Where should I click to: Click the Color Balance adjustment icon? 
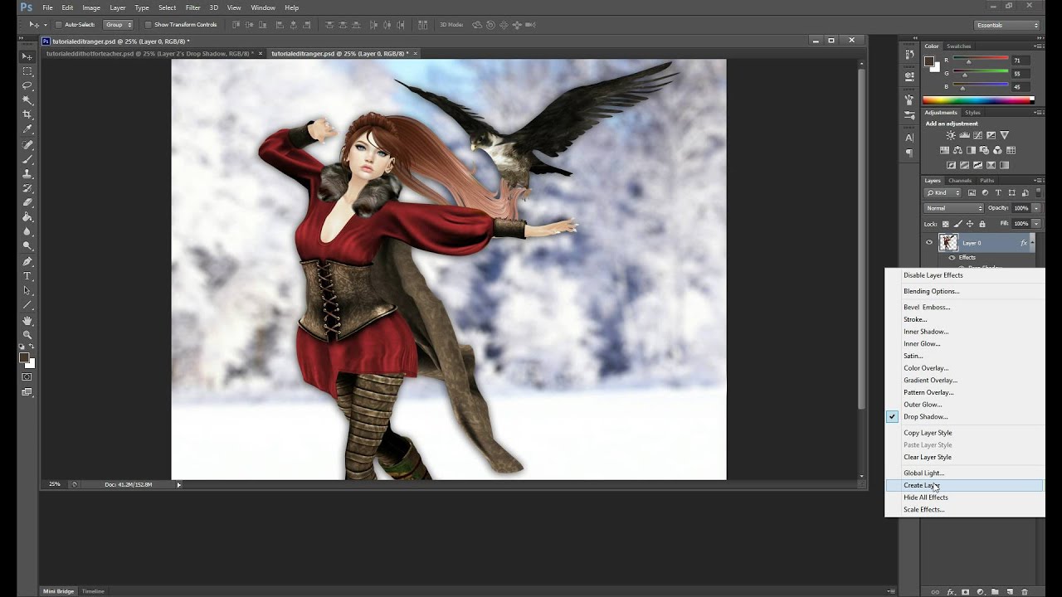point(957,150)
